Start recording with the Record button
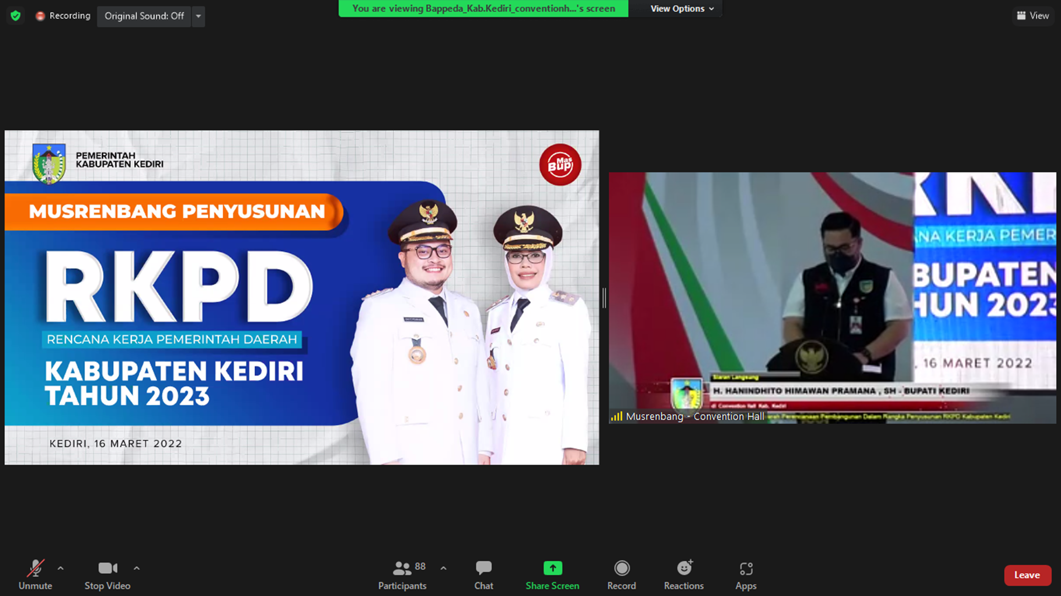The image size is (1061, 596). coord(621,575)
